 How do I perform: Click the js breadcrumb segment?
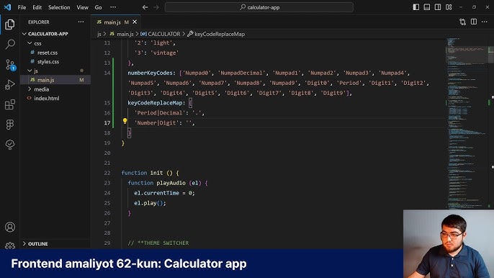(x=99, y=34)
